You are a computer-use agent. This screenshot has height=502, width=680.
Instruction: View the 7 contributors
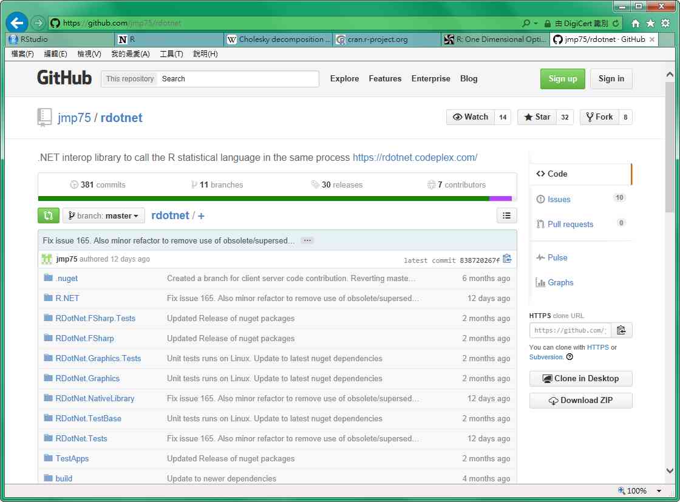click(457, 185)
